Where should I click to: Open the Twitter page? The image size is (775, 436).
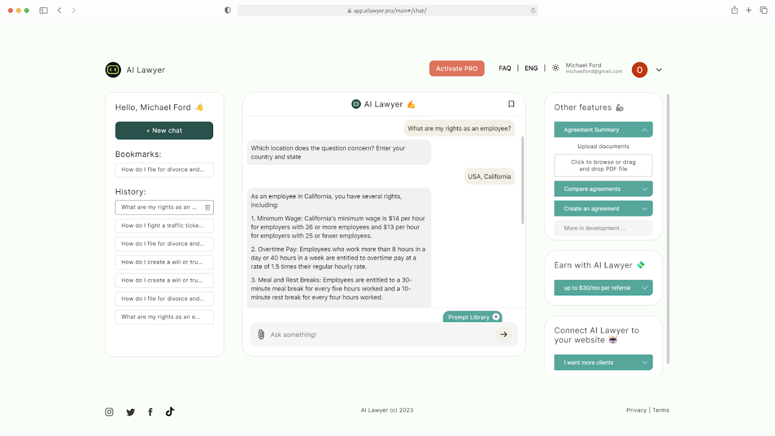click(131, 412)
